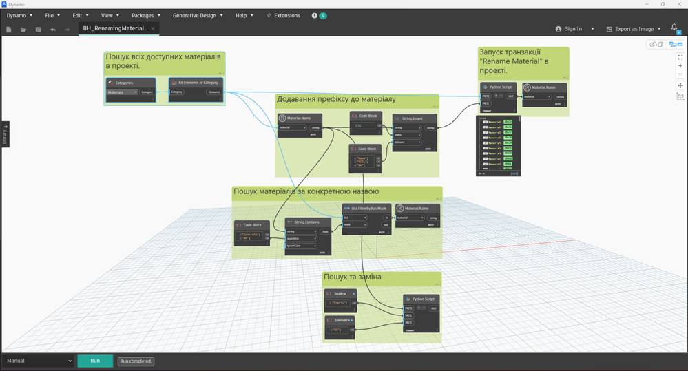This screenshot has width=688, height=371.
Task: Click the green Run button
Action: click(x=95, y=361)
